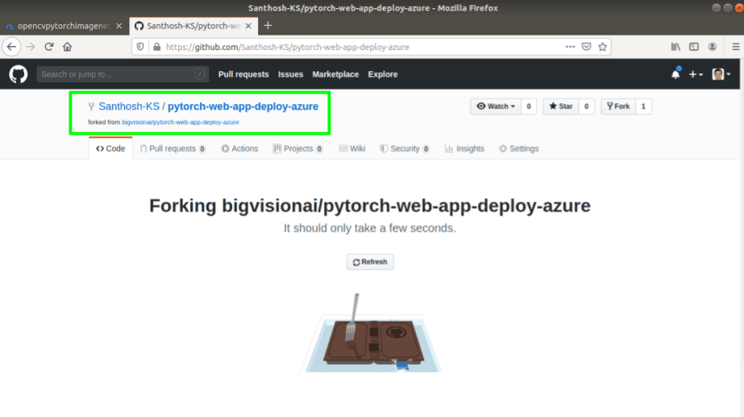Bookmark this page with the star icon
Viewport: 744px width, 417px height.
[x=603, y=47]
